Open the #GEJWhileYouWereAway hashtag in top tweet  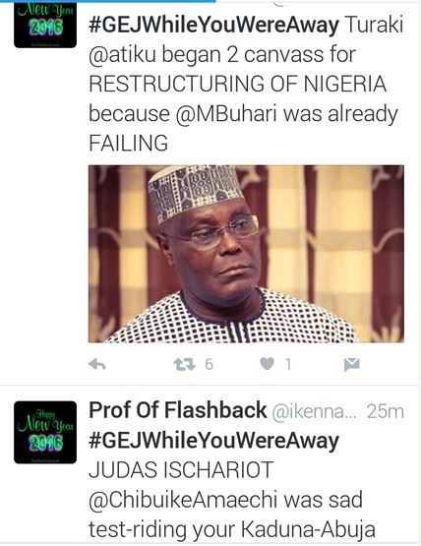213,25
